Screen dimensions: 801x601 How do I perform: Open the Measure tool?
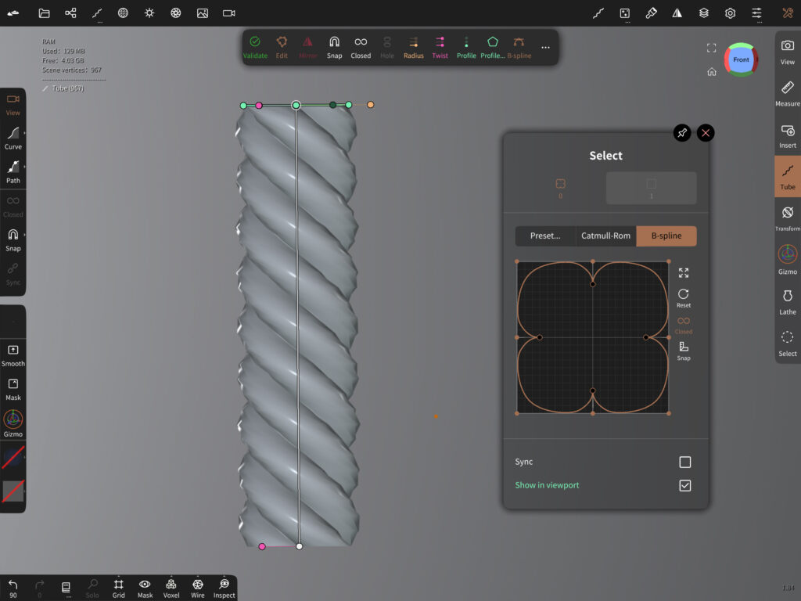pyautogui.click(x=788, y=92)
